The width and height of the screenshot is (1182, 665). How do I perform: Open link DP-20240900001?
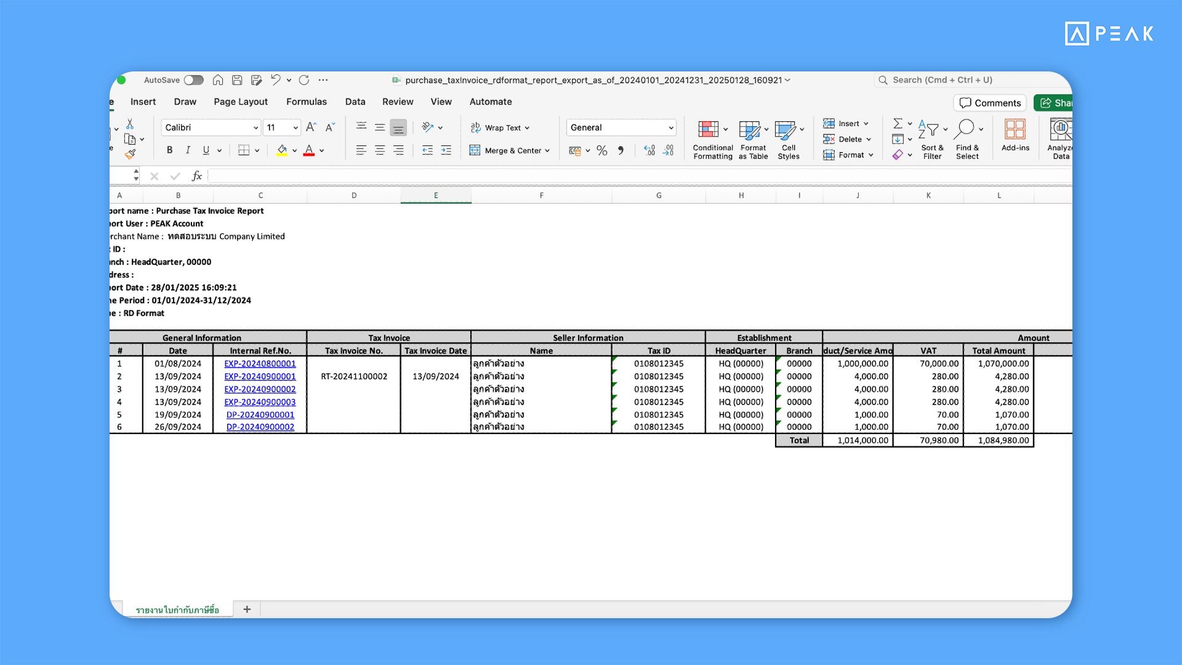(x=260, y=415)
